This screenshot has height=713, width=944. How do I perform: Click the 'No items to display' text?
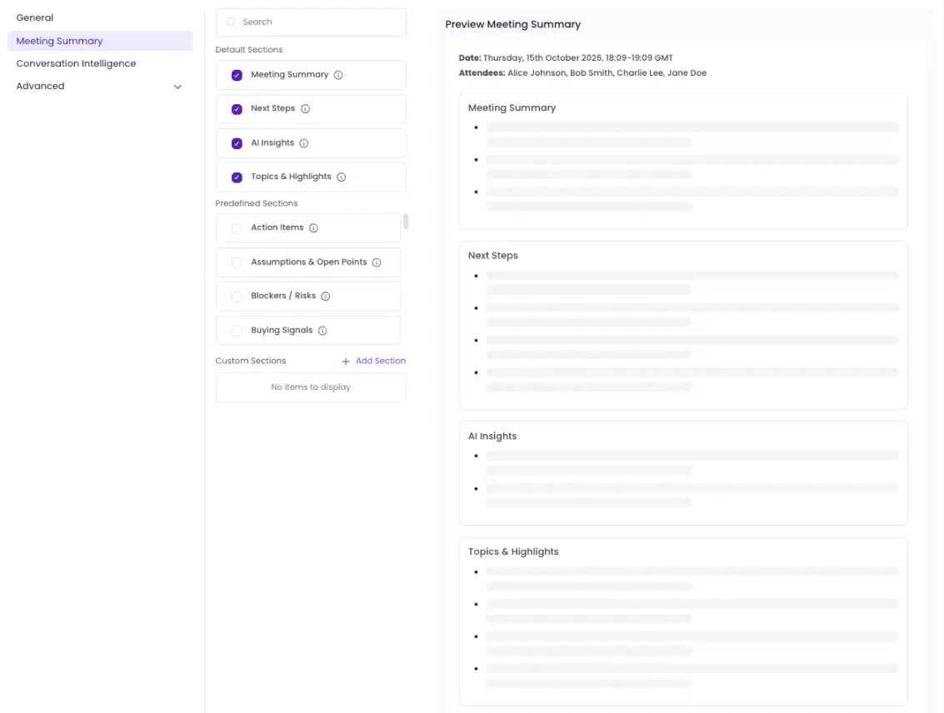click(x=311, y=386)
